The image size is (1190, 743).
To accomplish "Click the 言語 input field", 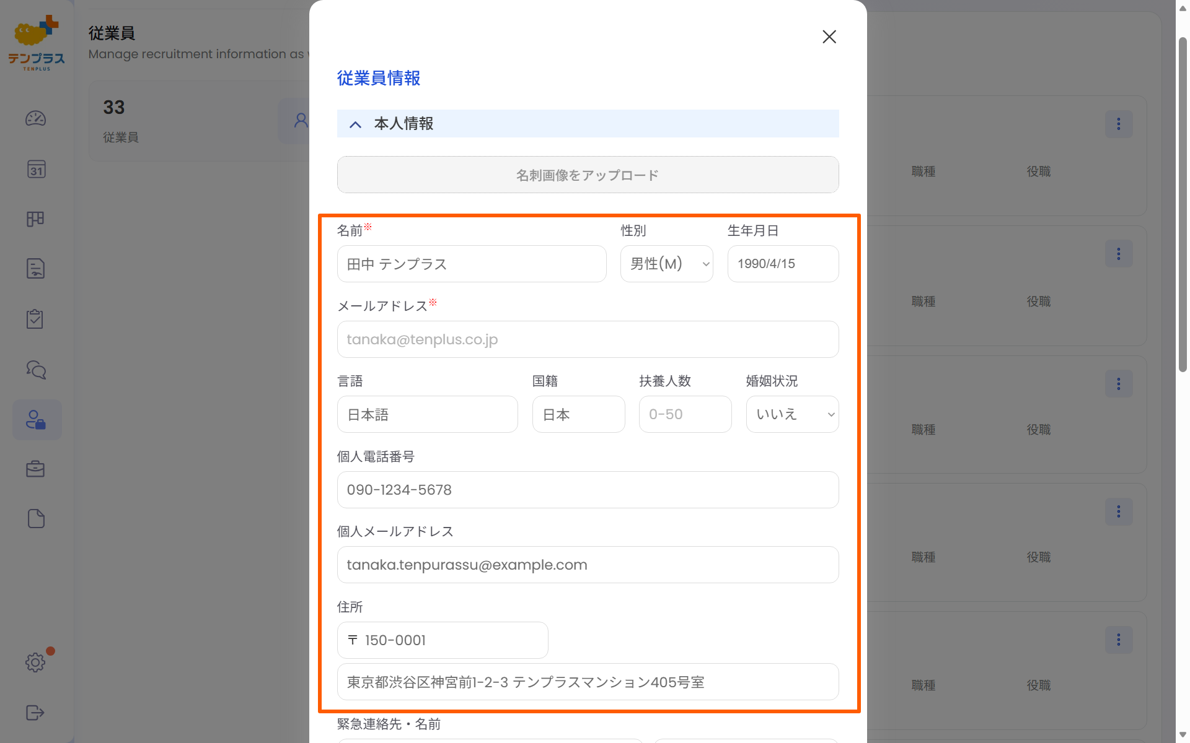I will click(428, 414).
